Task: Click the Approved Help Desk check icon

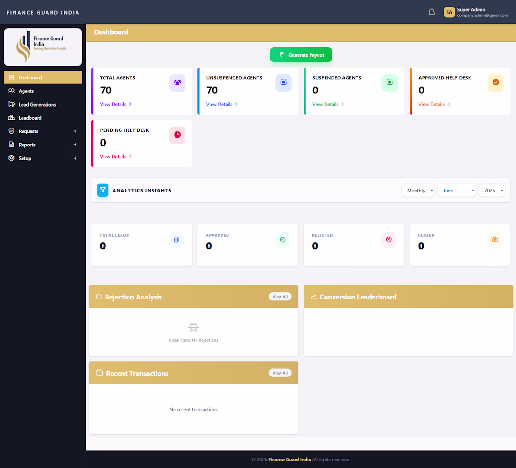Action: (496, 83)
